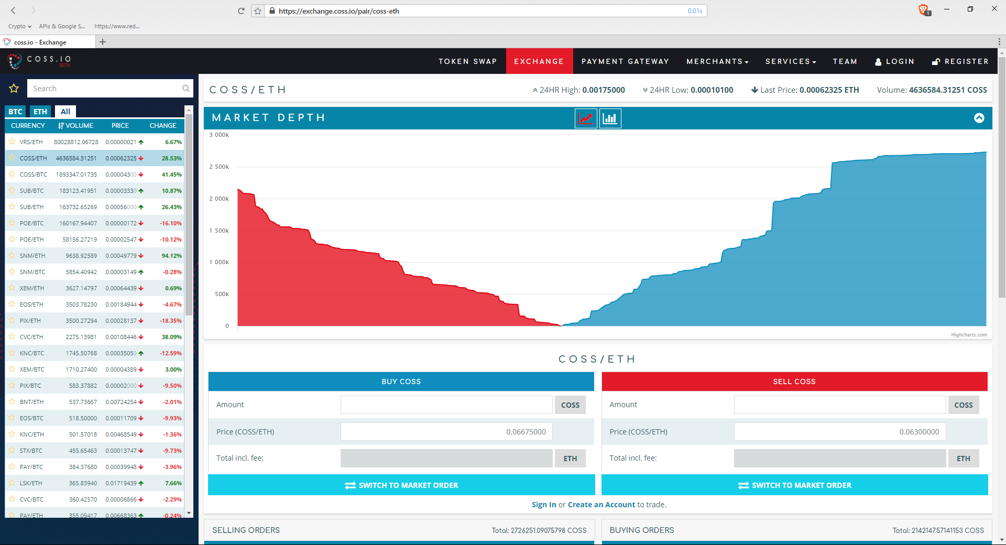Click the favorites star beside Search

[x=14, y=89]
